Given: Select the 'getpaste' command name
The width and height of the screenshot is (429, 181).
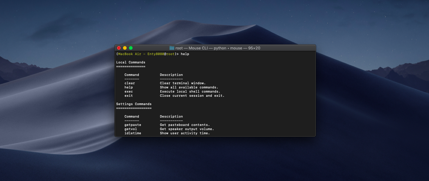Looking at the screenshot, I should point(133,125).
